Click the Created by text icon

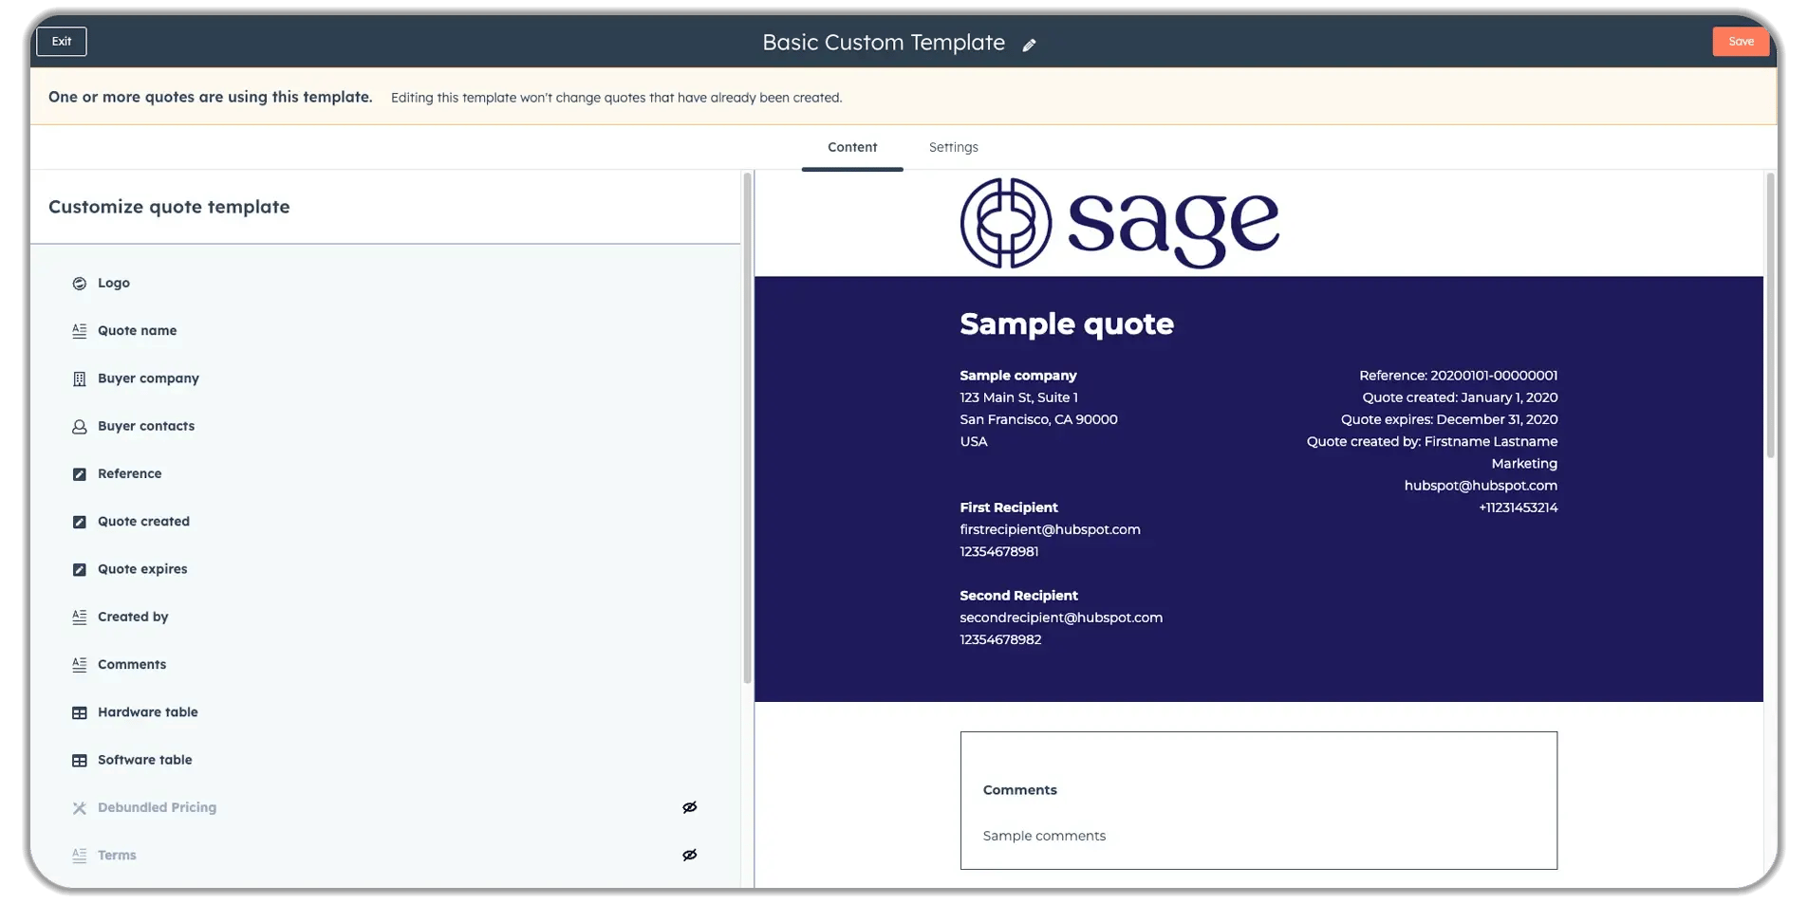[80, 617]
